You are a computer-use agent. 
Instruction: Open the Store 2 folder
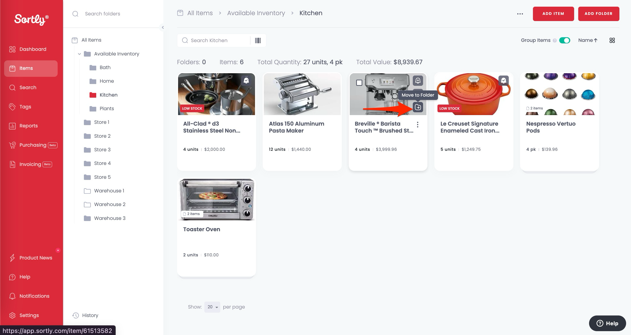point(97,136)
